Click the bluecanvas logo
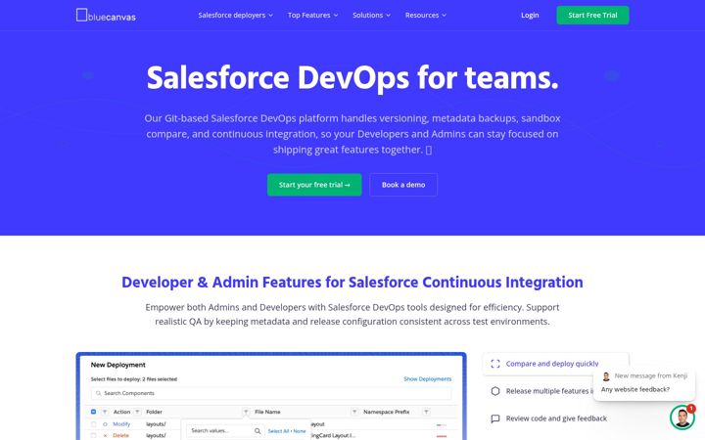This screenshot has width=705, height=440. [x=106, y=16]
